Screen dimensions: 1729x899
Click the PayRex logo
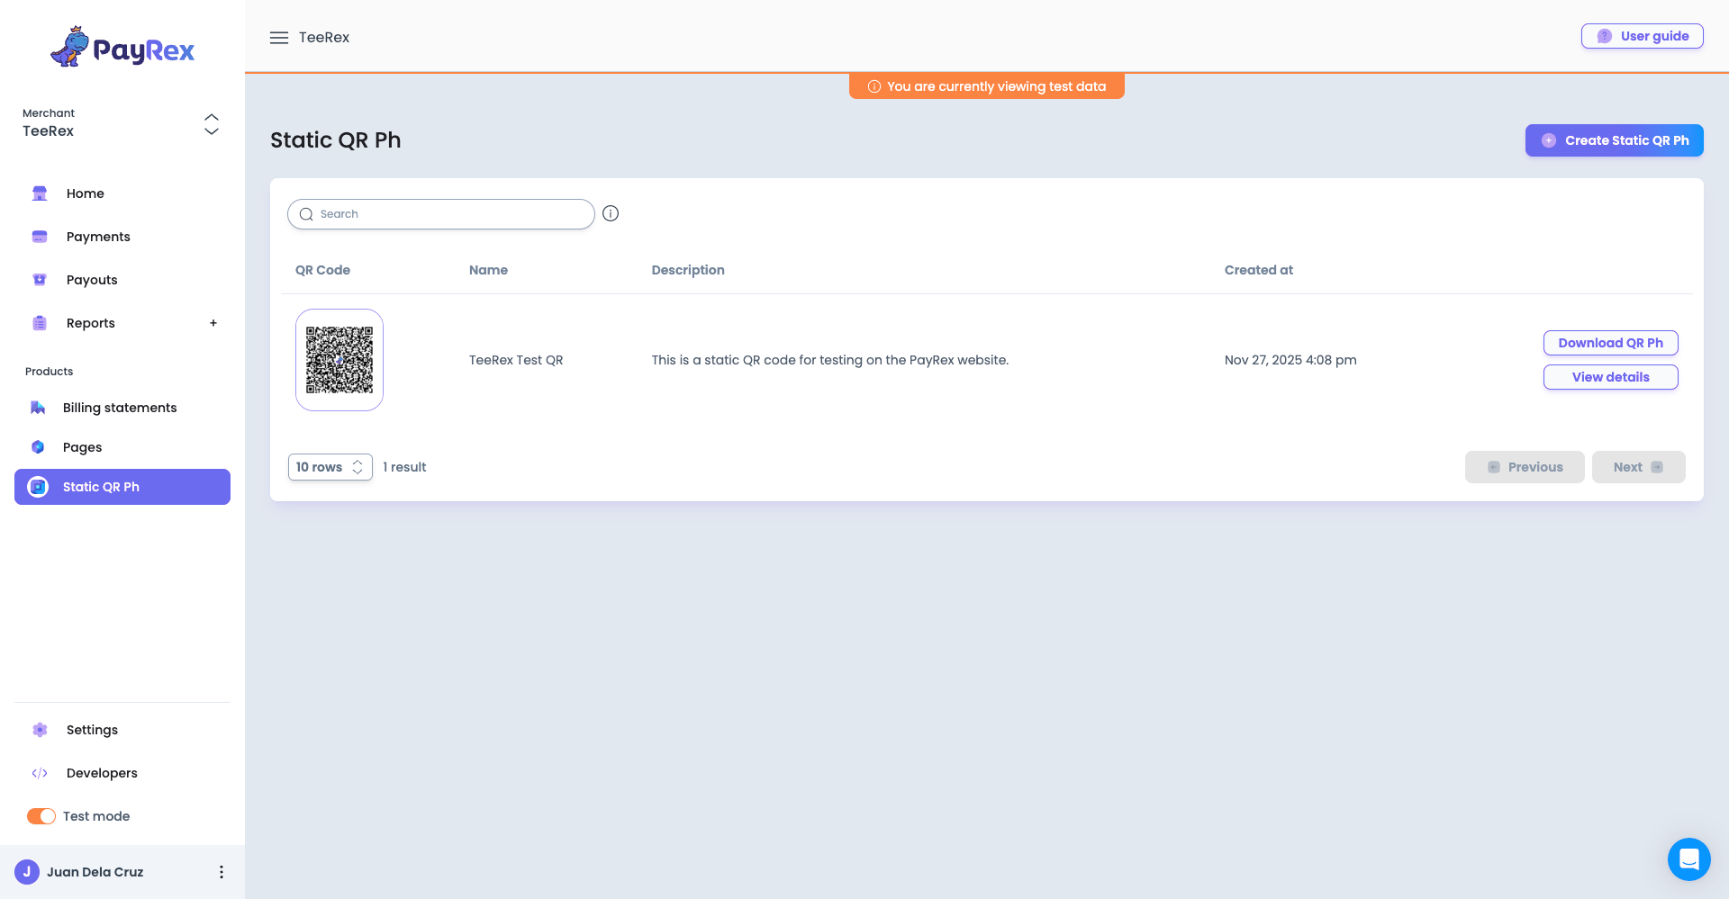[x=122, y=46]
